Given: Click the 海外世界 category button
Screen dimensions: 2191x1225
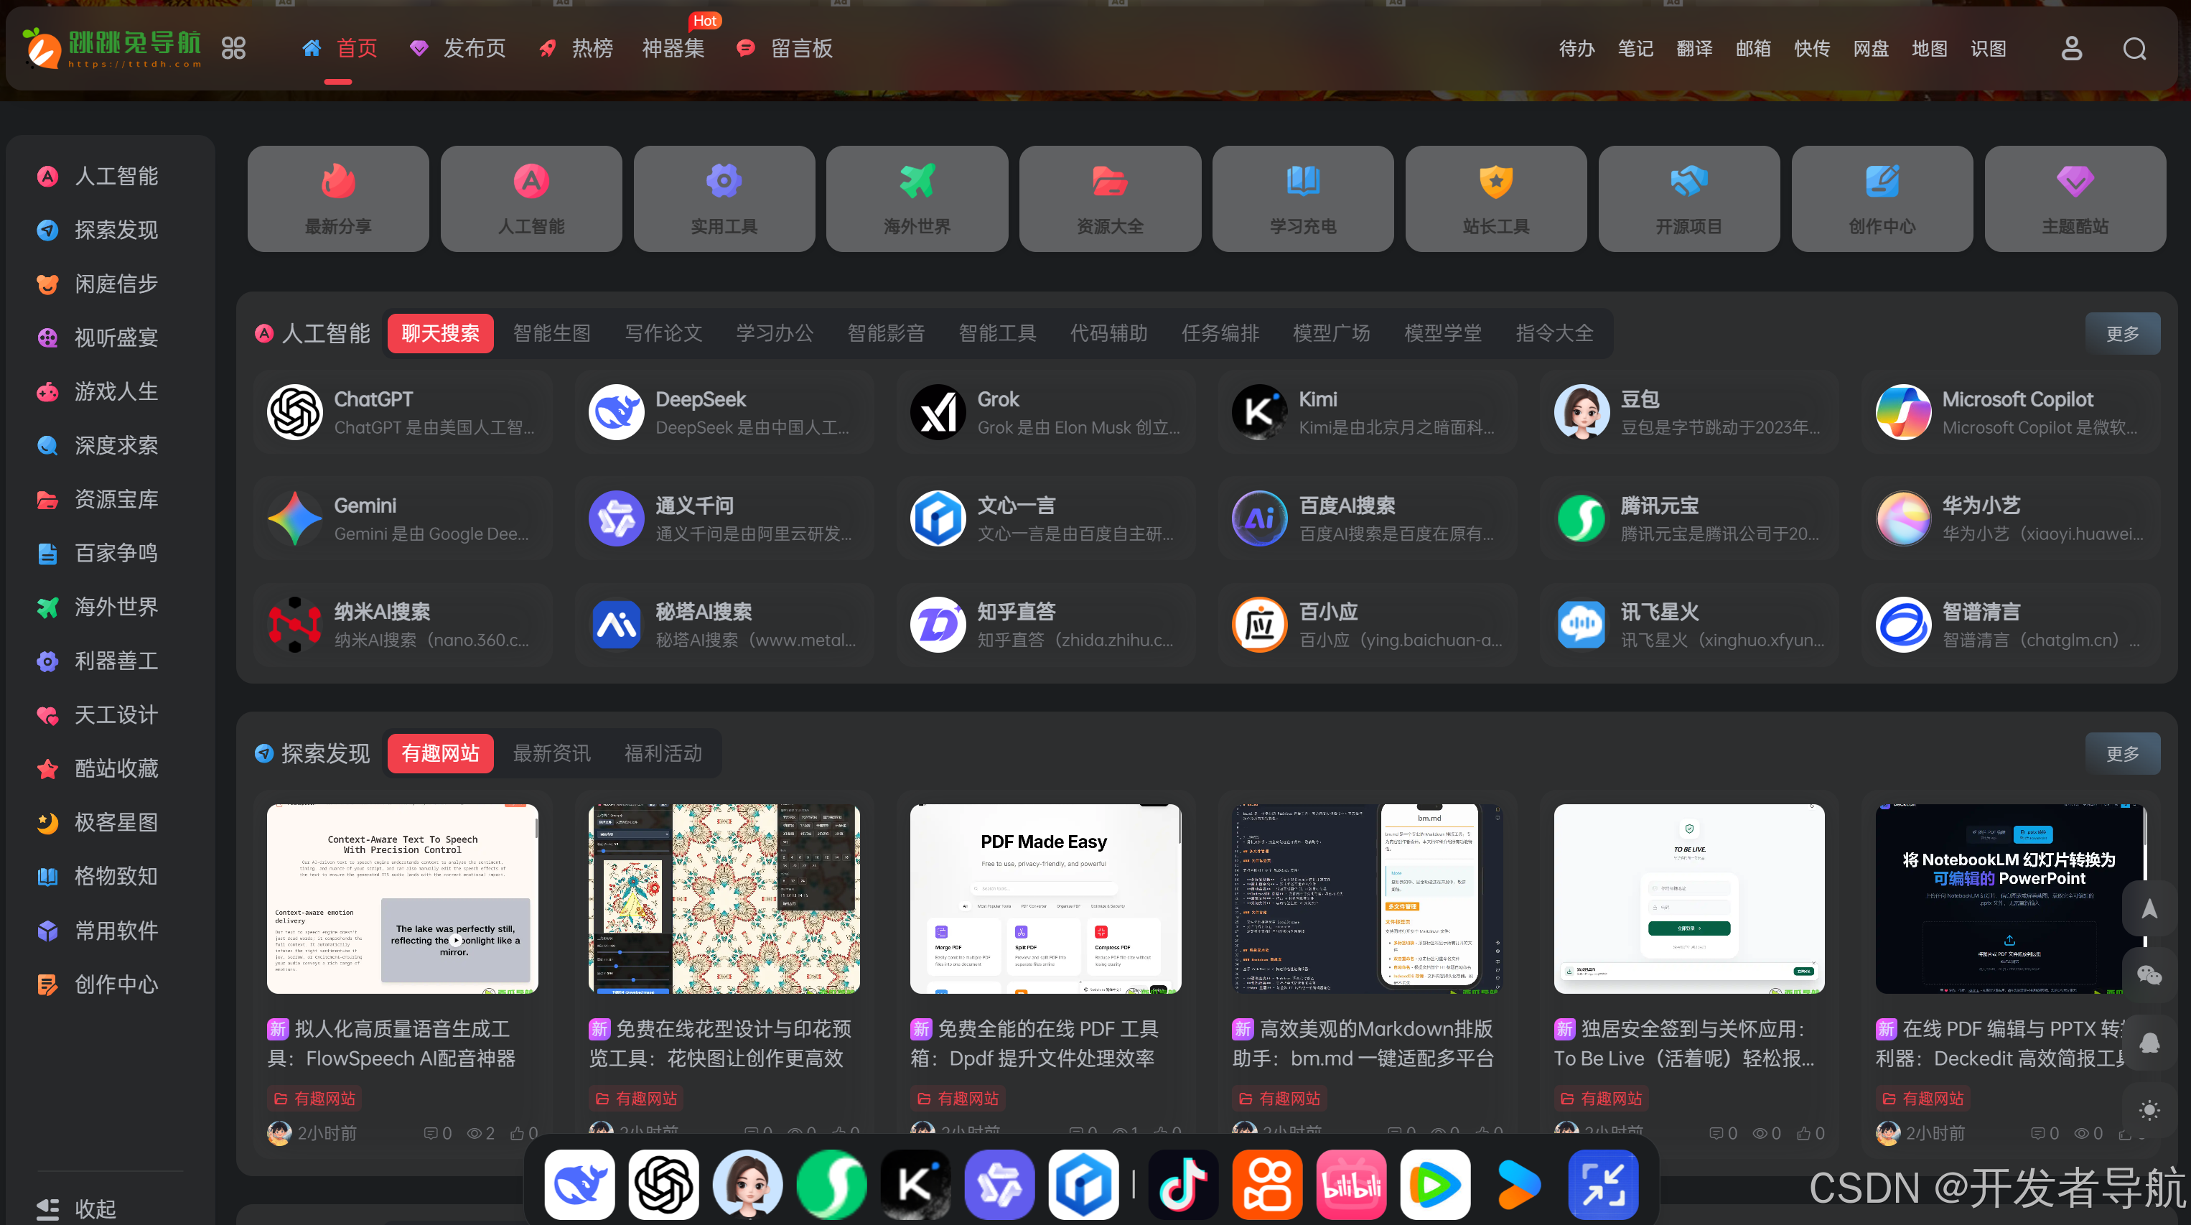Looking at the screenshot, I should 916,198.
